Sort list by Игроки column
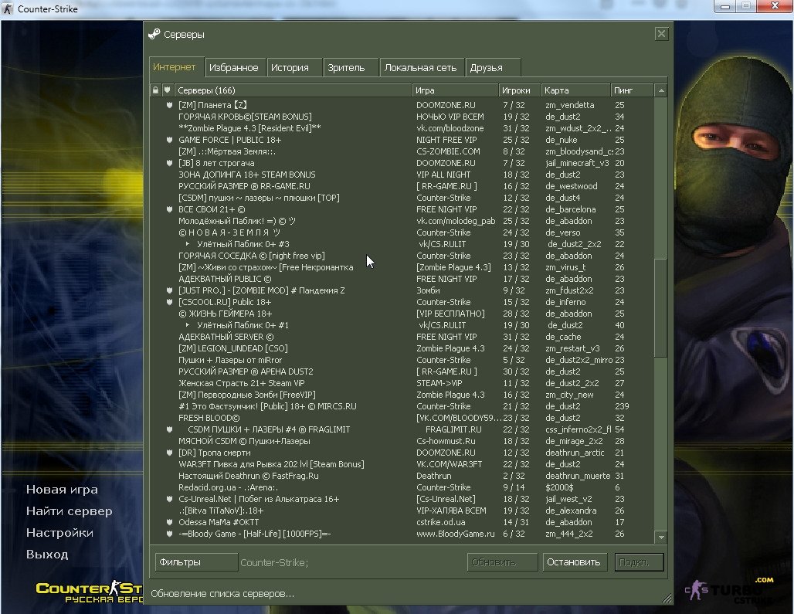Screen dimensions: 794x614 (520, 90)
